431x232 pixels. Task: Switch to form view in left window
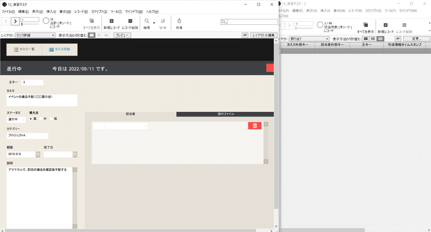point(92,35)
